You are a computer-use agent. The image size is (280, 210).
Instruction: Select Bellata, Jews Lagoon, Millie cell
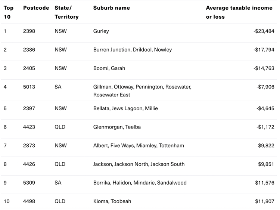(125, 108)
